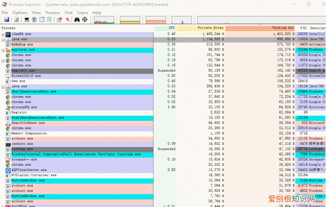Click the orange physical memory mini graph
Screen dimensions: 326x207
click(156, 20)
